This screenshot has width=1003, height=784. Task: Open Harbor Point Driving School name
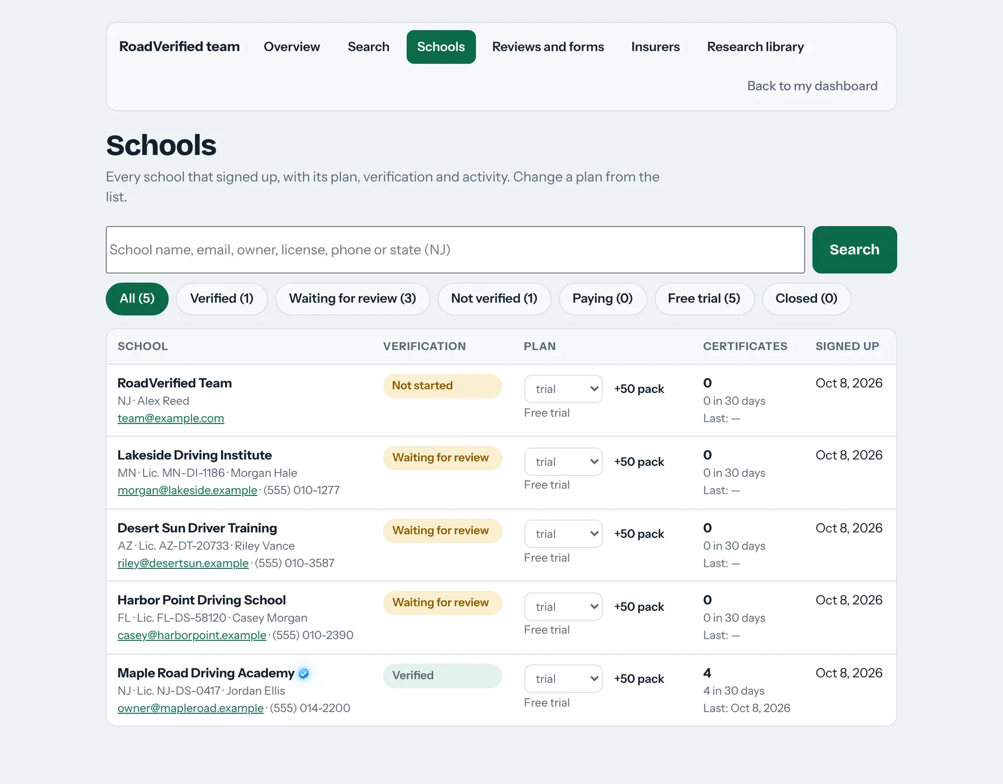tap(202, 600)
